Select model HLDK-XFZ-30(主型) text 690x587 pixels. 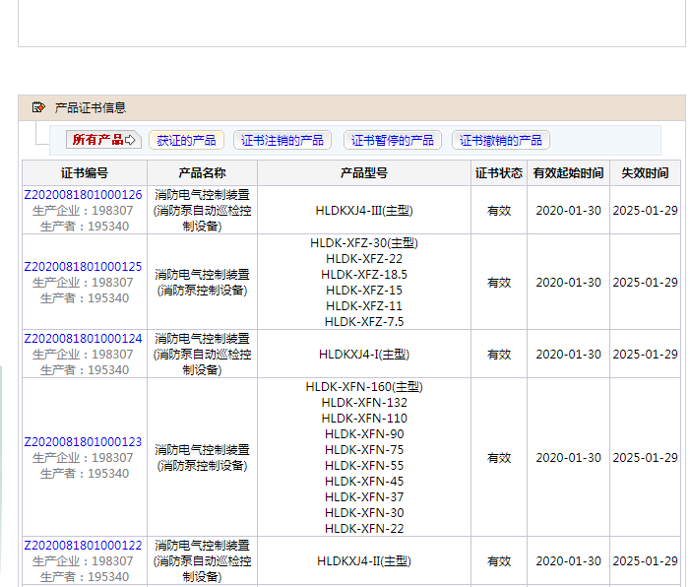click(363, 243)
